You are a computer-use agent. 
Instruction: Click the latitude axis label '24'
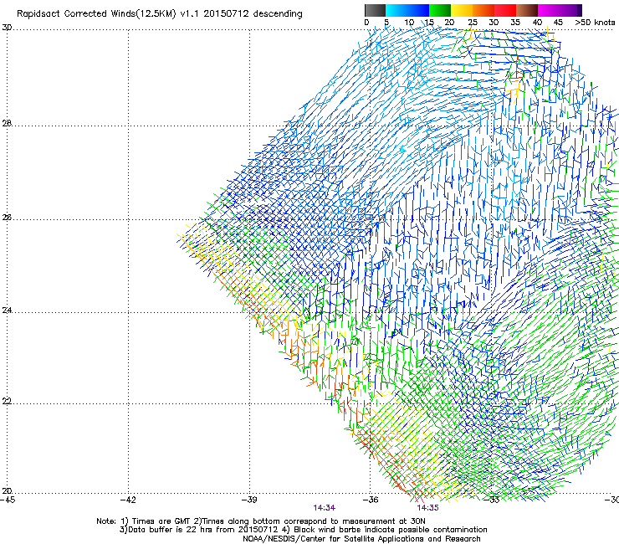[7, 310]
